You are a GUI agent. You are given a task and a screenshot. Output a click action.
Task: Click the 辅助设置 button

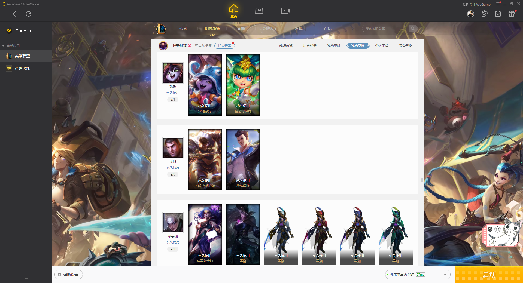(69, 275)
